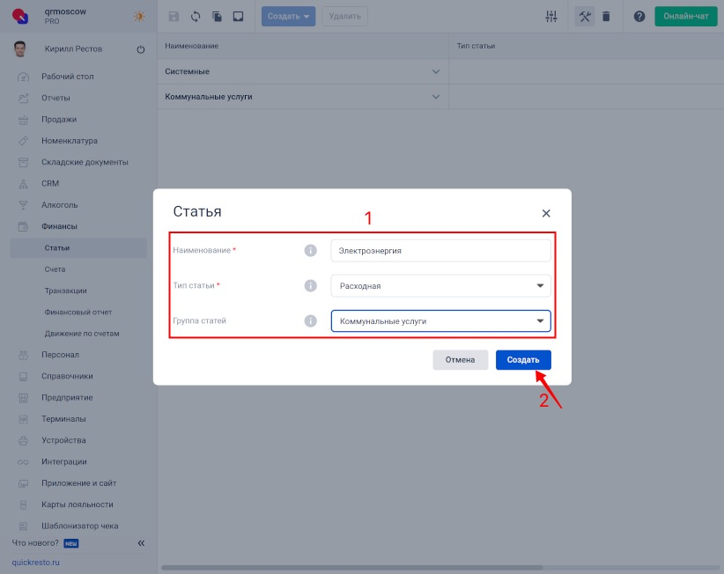
Task: Click the copy documents toolbar icon
Action: (x=217, y=16)
